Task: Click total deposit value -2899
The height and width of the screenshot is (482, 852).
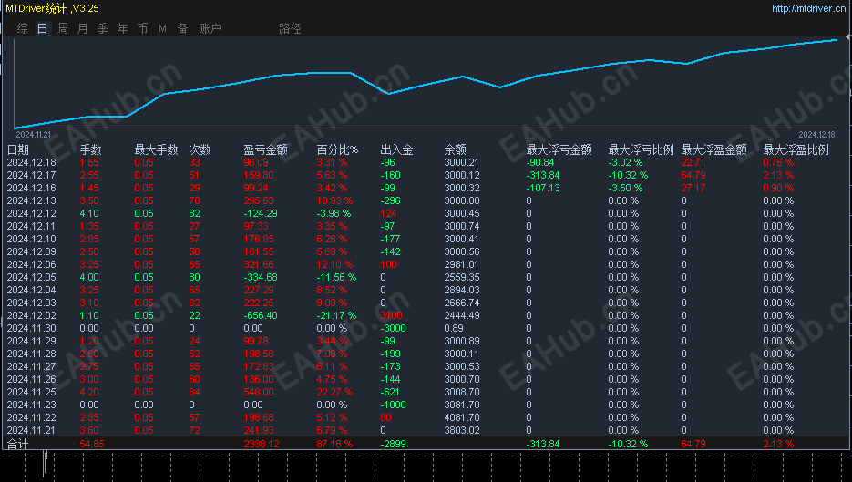Action: coord(393,444)
